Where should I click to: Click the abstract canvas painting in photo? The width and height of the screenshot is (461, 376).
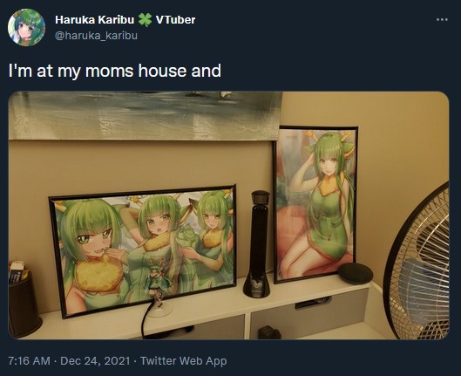(146, 115)
